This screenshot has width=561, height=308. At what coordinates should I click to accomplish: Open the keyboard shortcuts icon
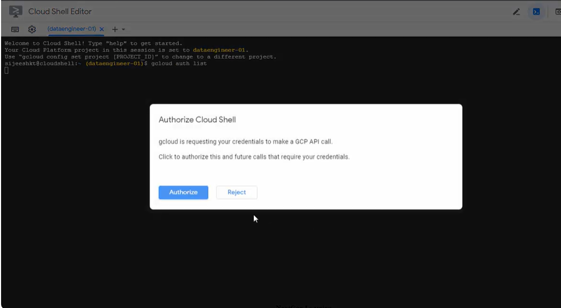tap(15, 29)
